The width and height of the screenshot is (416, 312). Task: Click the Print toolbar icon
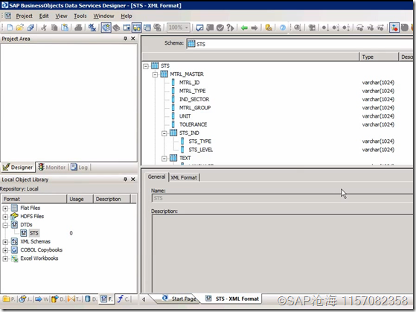(78, 28)
